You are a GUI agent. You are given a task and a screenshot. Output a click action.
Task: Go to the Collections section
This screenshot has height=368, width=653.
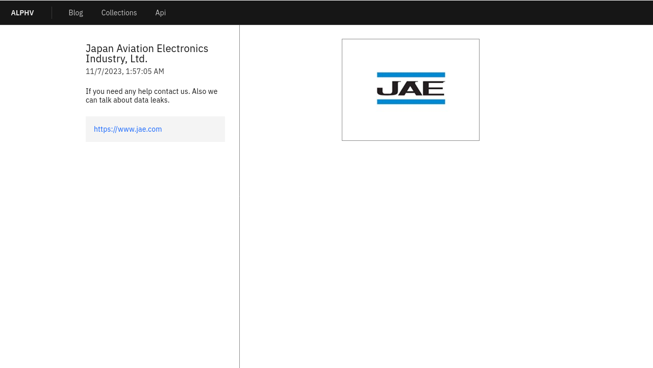click(119, 13)
